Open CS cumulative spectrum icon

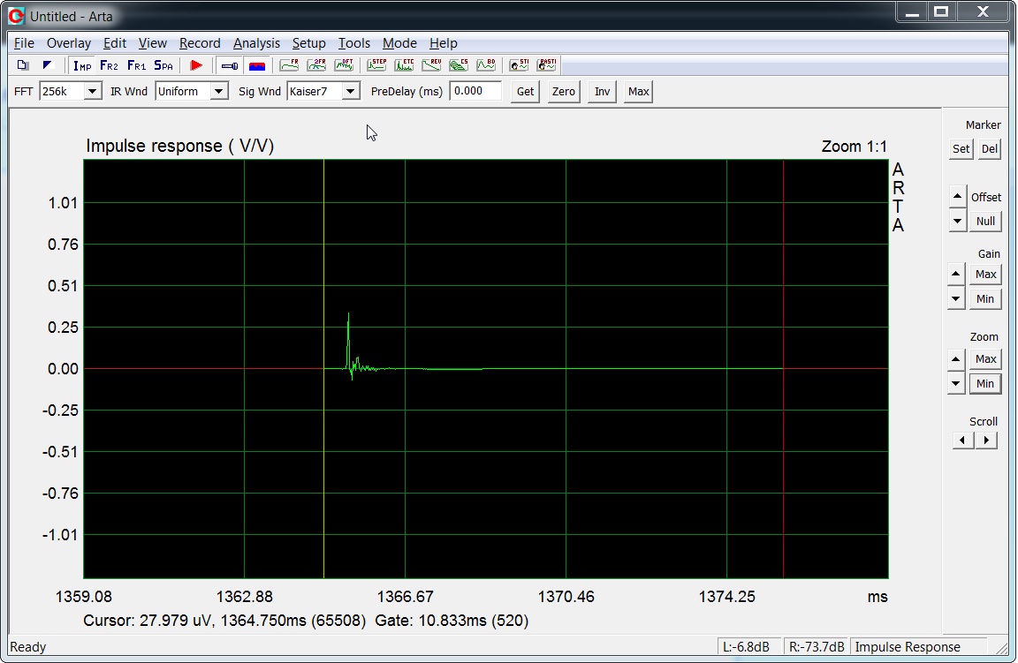click(x=459, y=65)
